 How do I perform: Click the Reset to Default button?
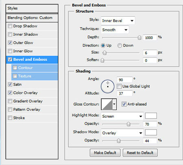coord(140,153)
